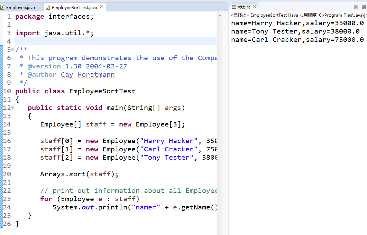Select the EmployeeSortTest.java editor tab
The width and height of the screenshot is (367, 235).
pos(74,8)
